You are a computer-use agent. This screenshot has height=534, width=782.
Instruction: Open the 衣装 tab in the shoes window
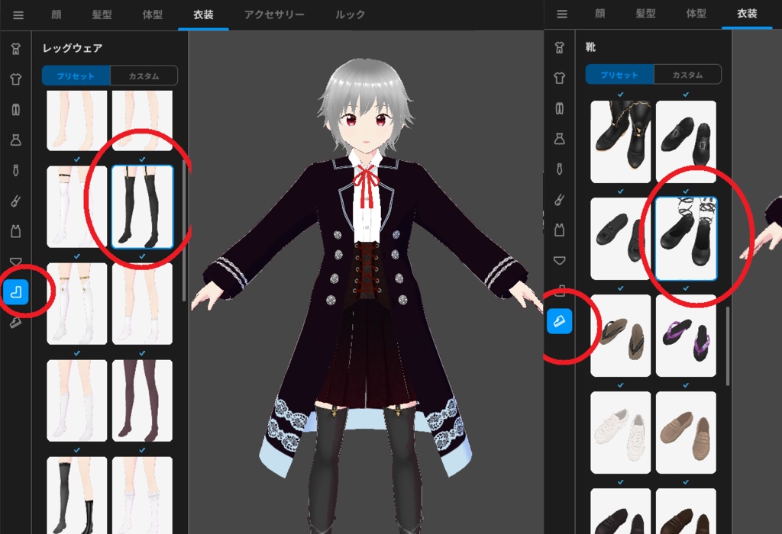[x=747, y=14]
